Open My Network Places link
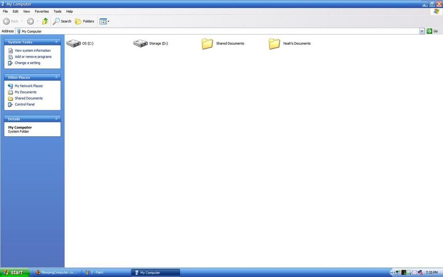The height and width of the screenshot is (277, 443). pyautogui.click(x=29, y=86)
